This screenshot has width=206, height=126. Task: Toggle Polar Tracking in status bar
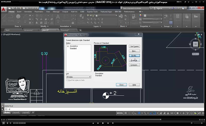pos(139,113)
